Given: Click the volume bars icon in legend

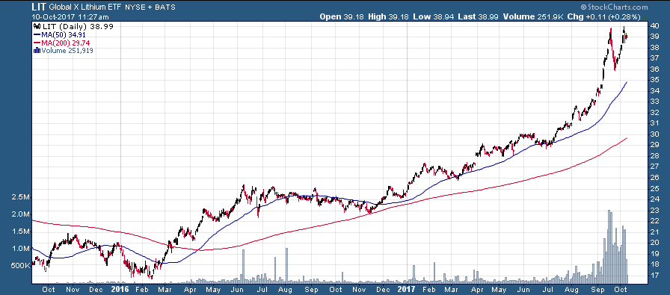Looking at the screenshot, I should click(x=37, y=51).
